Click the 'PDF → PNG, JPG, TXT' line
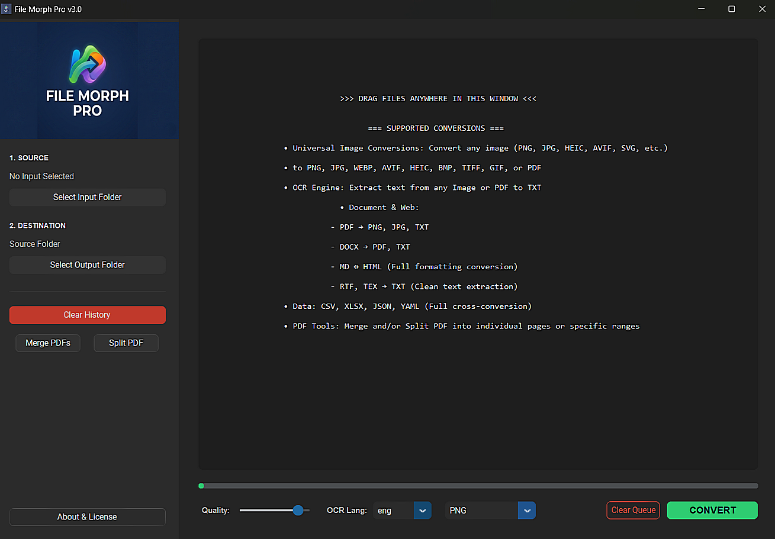775x539 pixels. click(380, 227)
